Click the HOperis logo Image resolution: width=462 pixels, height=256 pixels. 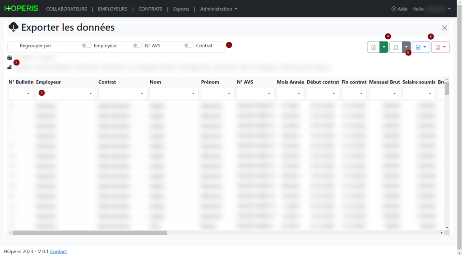pyautogui.click(x=21, y=9)
